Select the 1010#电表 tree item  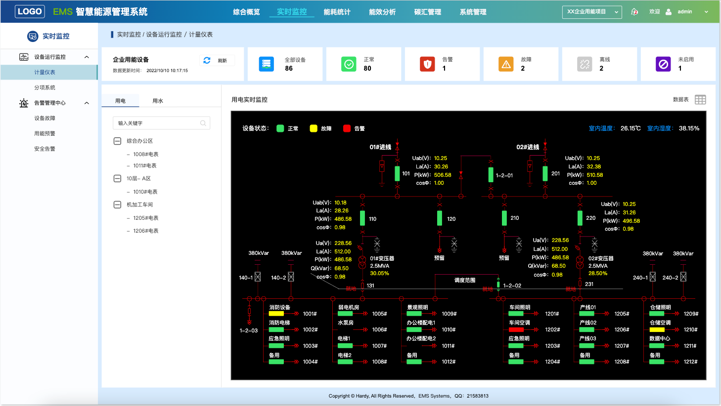point(145,192)
